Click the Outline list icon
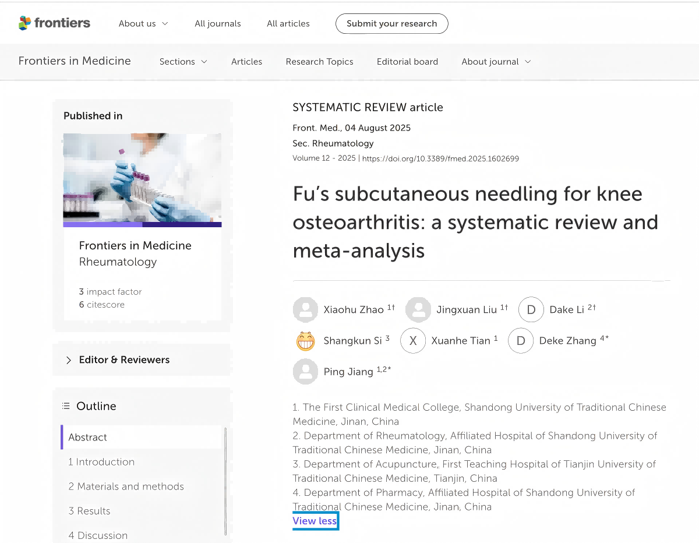The image size is (699, 543). (x=66, y=406)
